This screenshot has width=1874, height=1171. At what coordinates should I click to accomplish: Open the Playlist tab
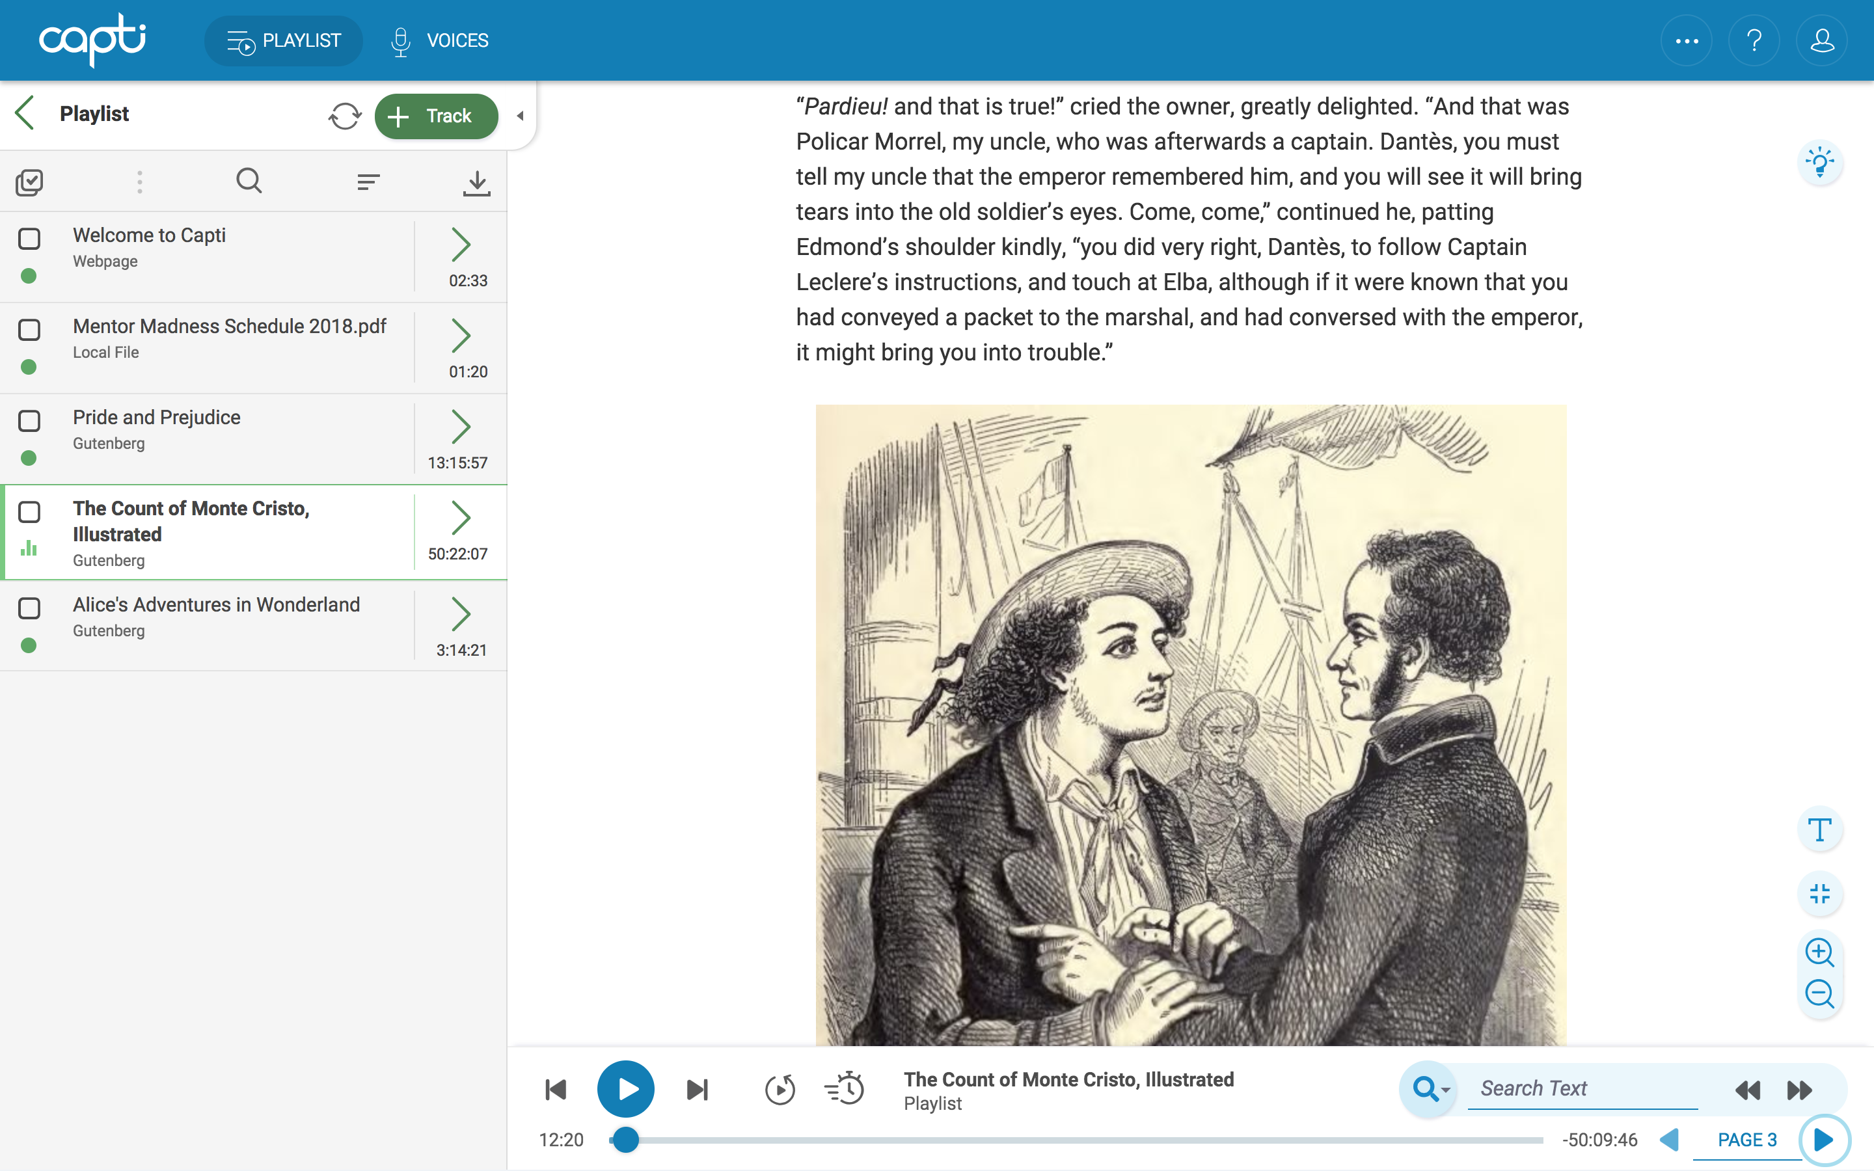pos(284,40)
